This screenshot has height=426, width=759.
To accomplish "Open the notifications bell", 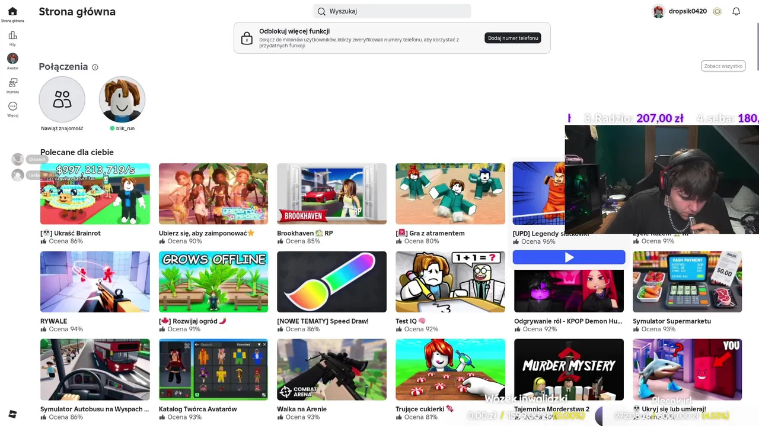I will [736, 11].
